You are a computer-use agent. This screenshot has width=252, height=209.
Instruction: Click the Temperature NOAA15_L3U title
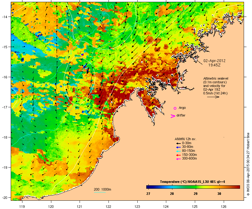click(192, 182)
